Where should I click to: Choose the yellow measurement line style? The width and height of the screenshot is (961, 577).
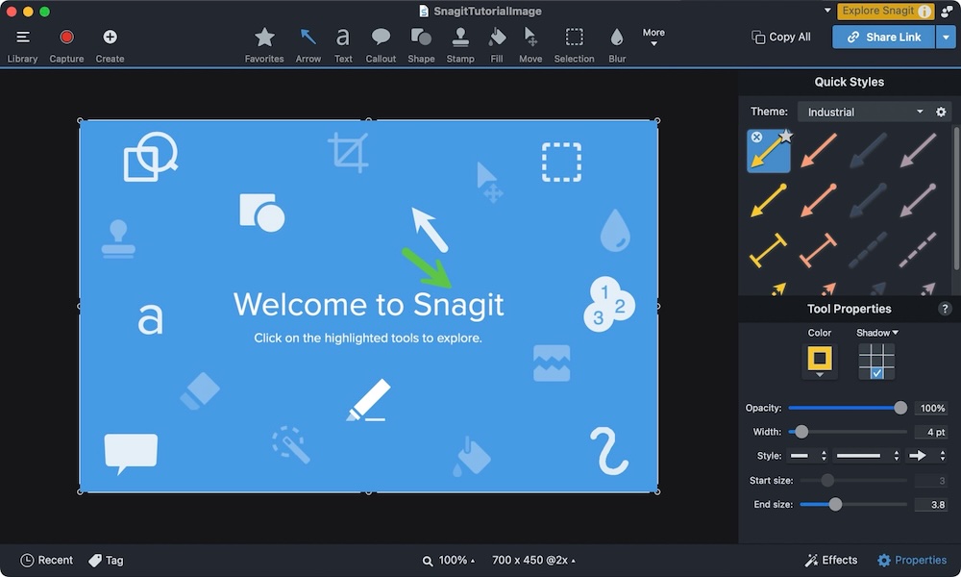point(769,250)
